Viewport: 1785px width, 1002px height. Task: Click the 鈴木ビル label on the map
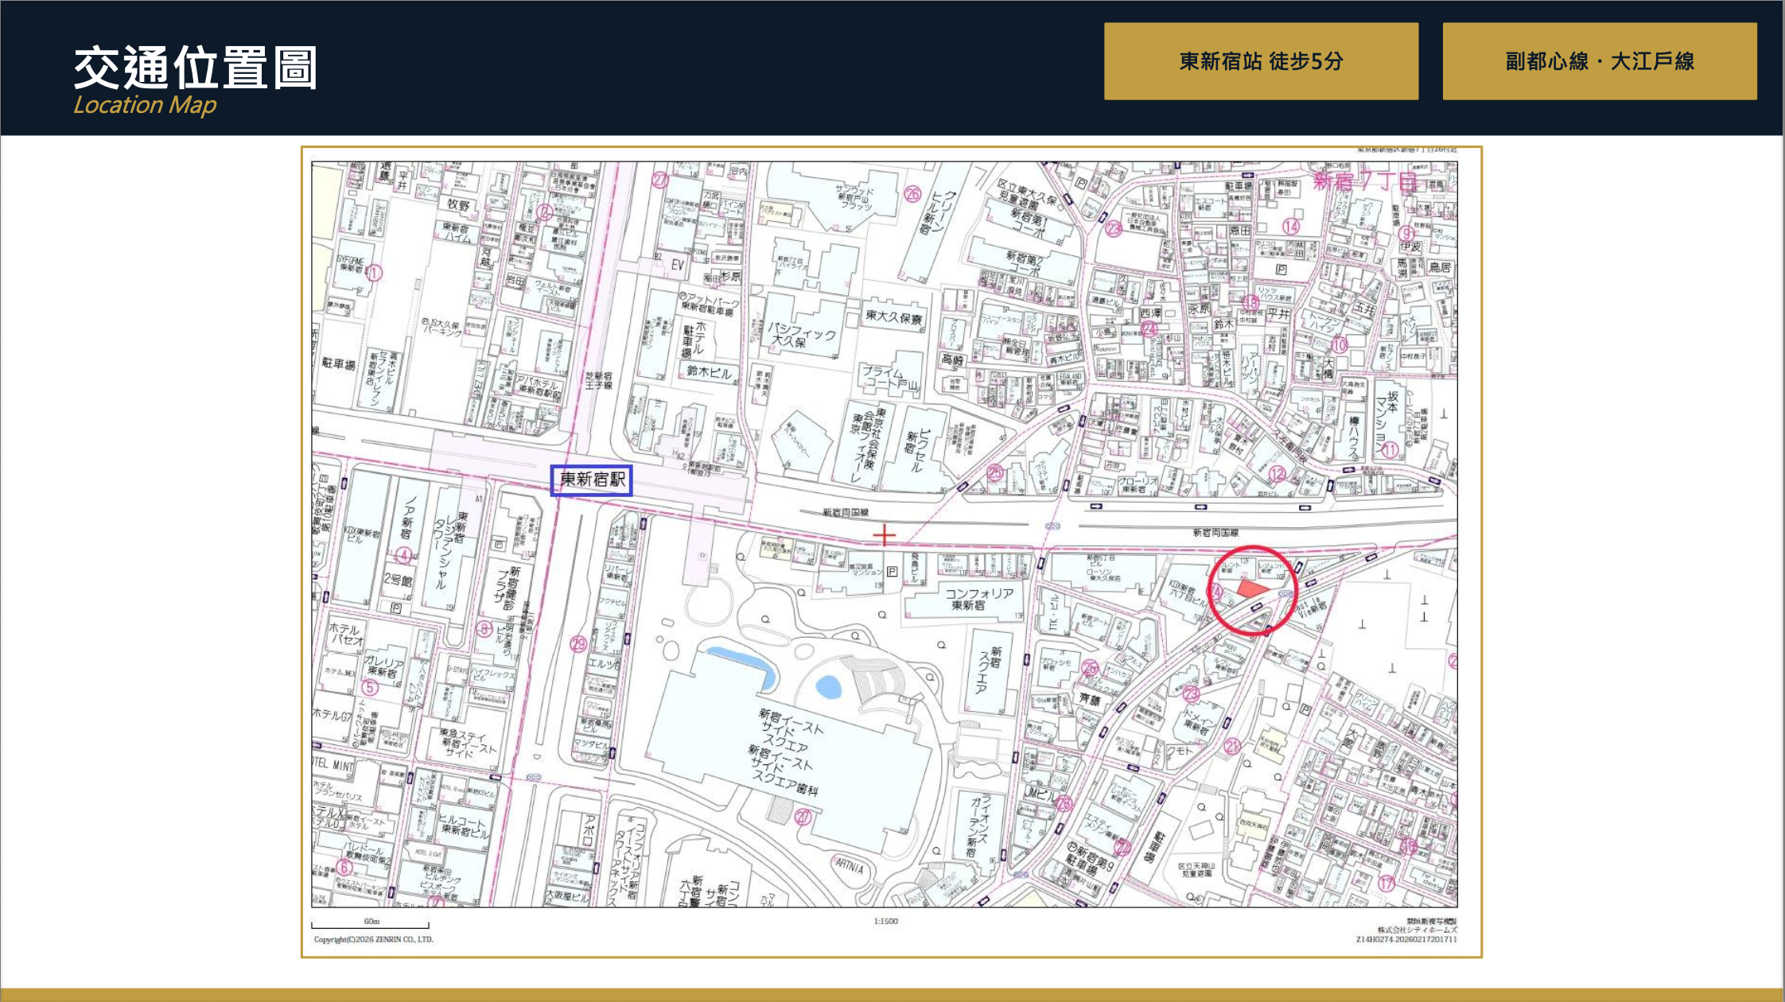(x=710, y=372)
